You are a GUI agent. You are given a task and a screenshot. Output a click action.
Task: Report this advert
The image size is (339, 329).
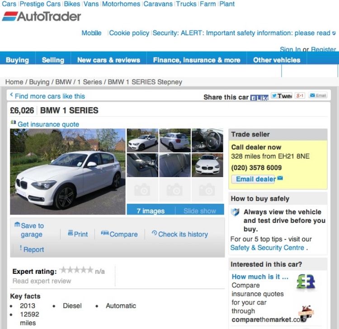tap(32, 249)
